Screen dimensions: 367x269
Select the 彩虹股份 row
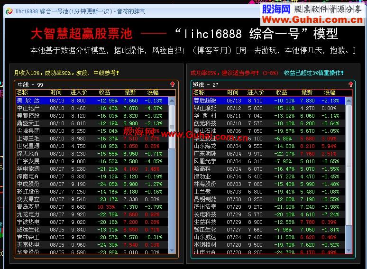point(92,192)
